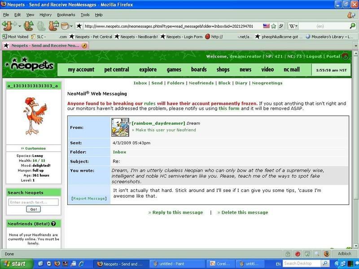Click the monitor icon in the status bar
The image size is (359, 269).
coord(307,254)
